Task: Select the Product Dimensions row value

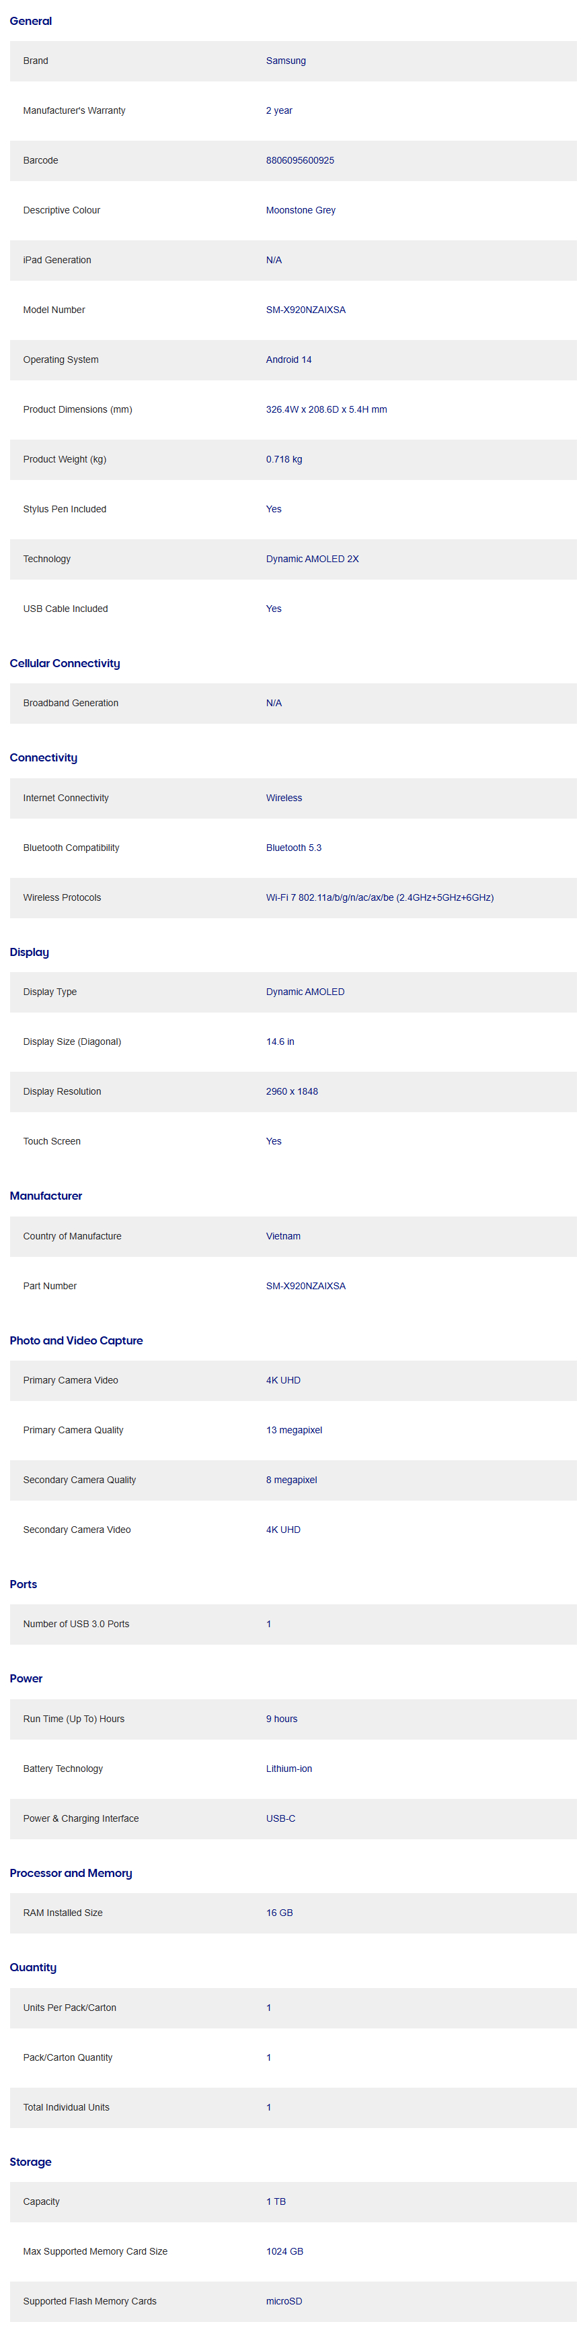Action: click(x=325, y=410)
